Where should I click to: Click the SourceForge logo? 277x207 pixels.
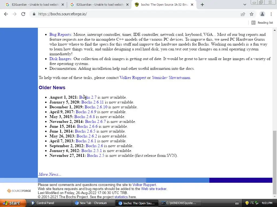[19, 191]
